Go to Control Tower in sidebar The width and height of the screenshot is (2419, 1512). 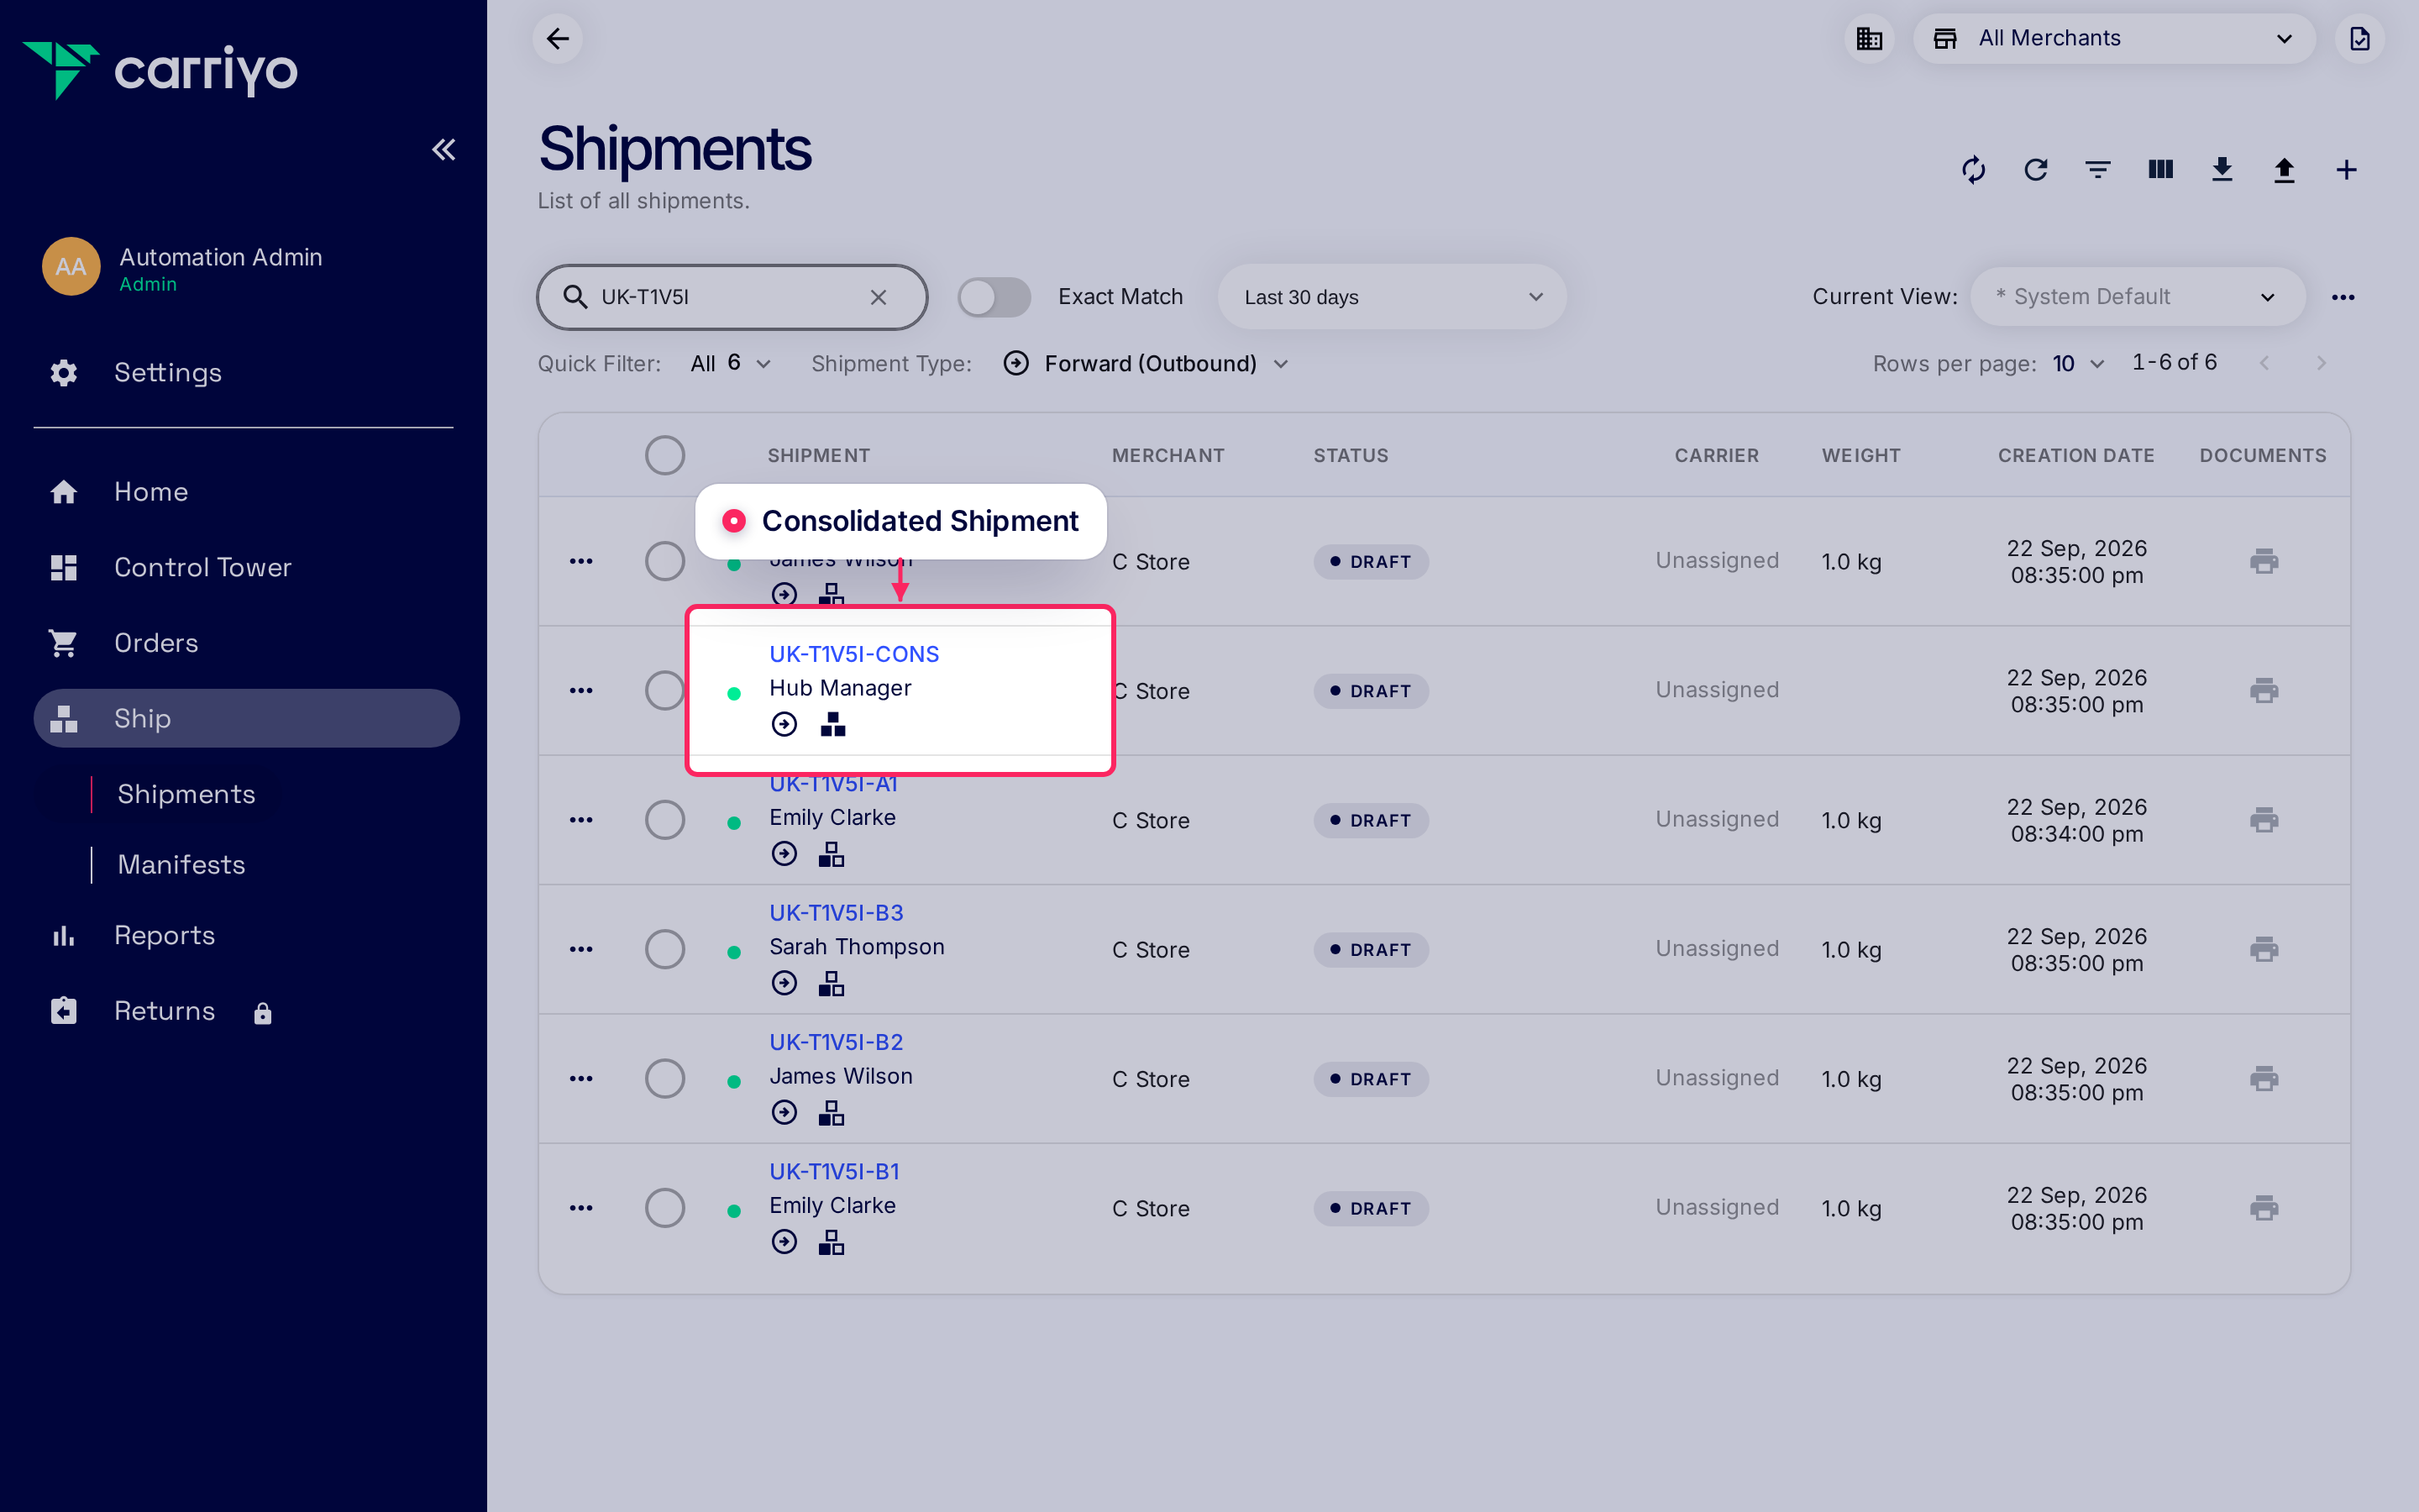click(x=203, y=568)
